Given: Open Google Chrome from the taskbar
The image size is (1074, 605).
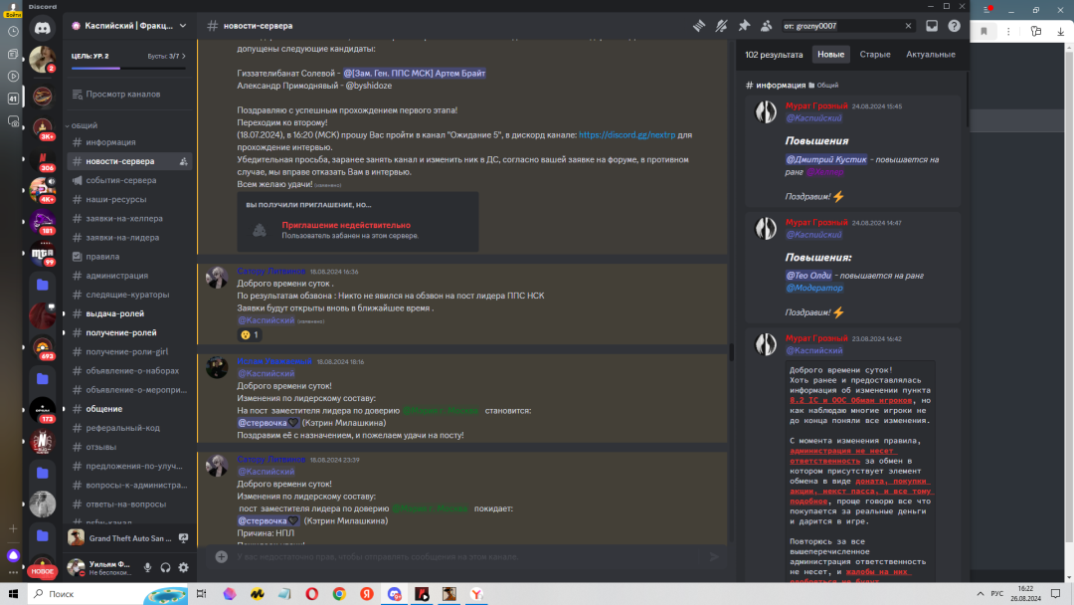Looking at the screenshot, I should pyautogui.click(x=339, y=594).
